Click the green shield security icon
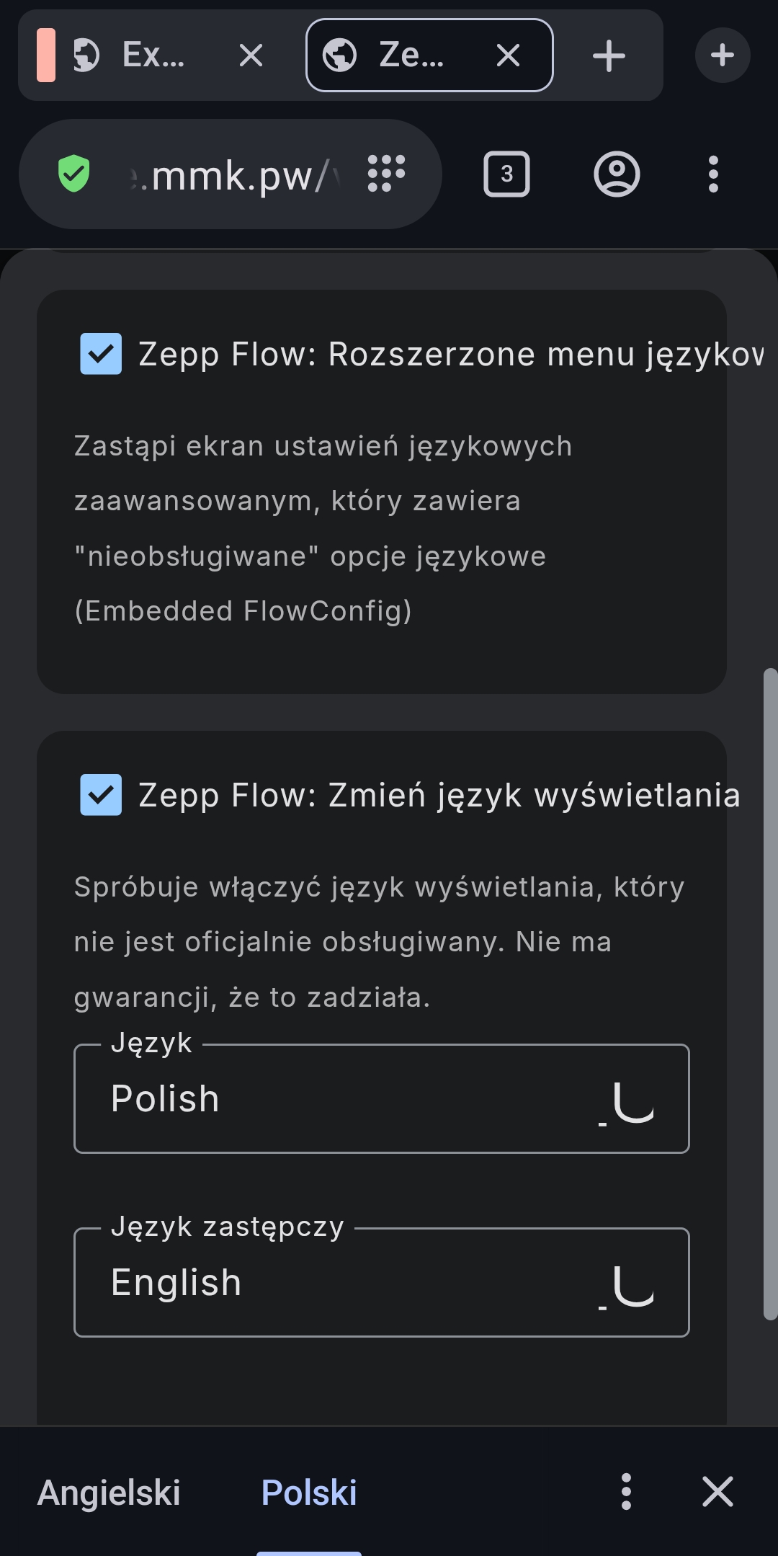 coord(73,174)
